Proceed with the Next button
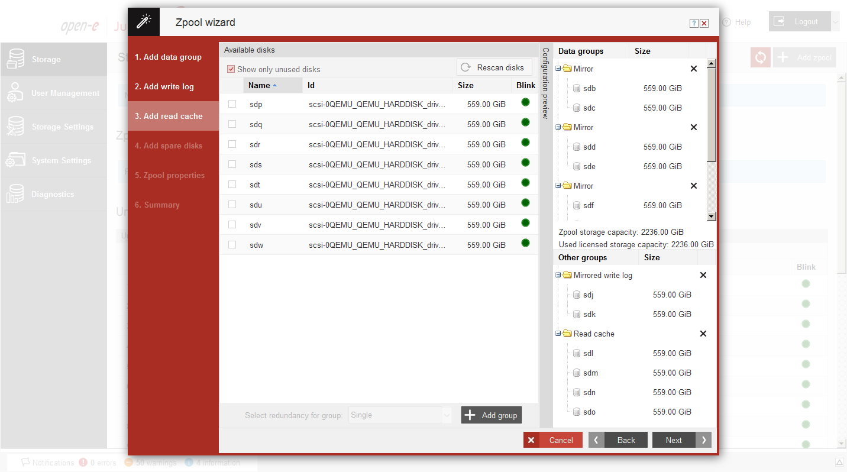 (682, 440)
